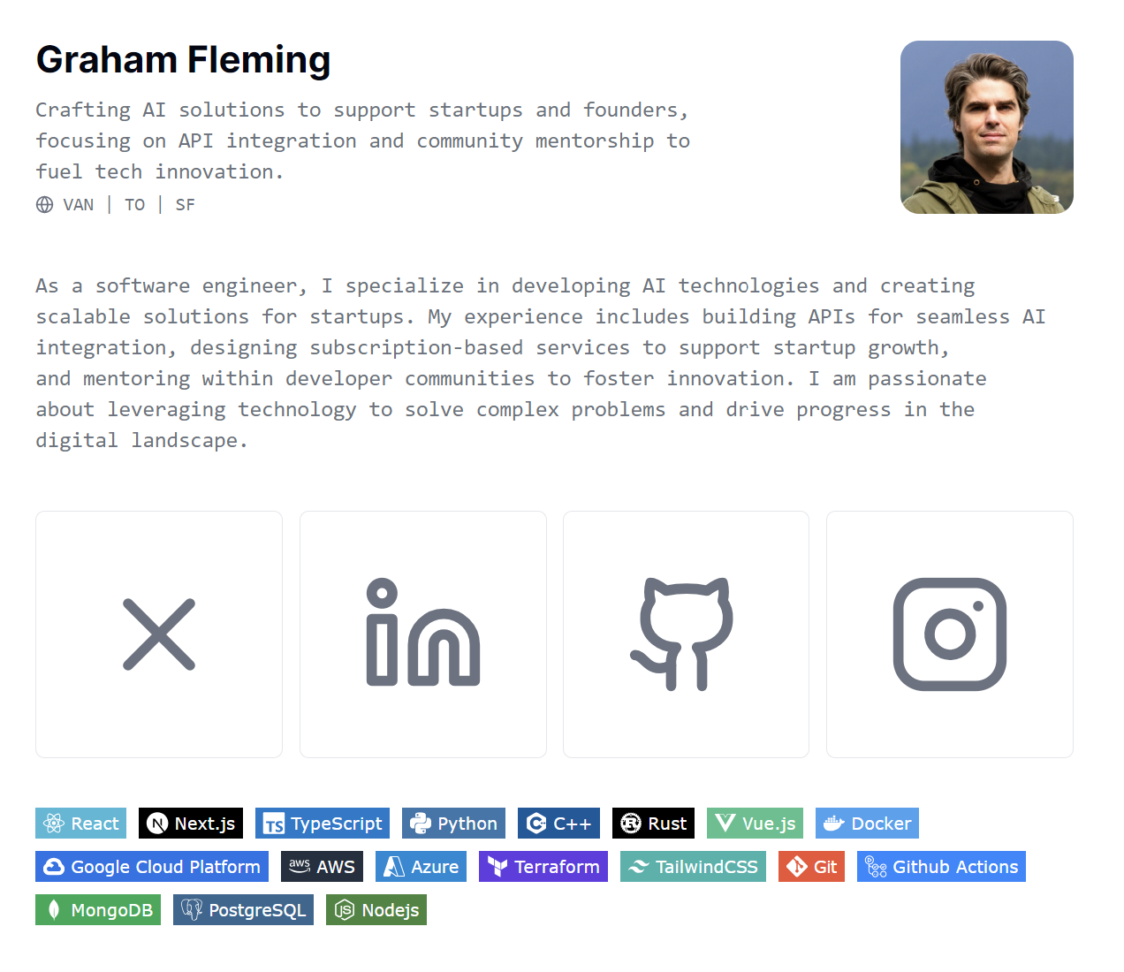Click Graham Fleming's profile photo
The width and height of the screenshot is (1124, 972).
click(x=986, y=127)
